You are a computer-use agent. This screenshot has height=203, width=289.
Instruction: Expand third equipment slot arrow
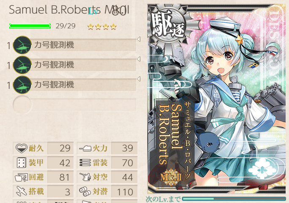(139, 79)
